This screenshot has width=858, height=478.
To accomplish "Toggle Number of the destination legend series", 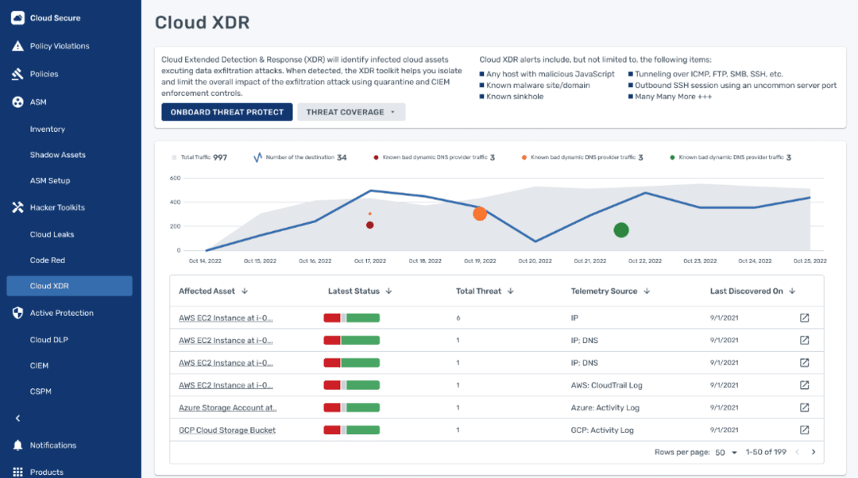I will click(300, 157).
